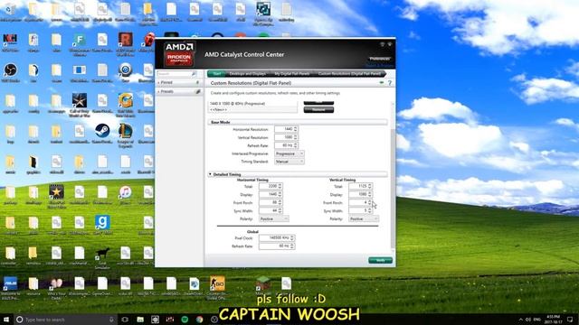The image size is (579, 325).
Task: Click the Remove button
Action: coord(318,110)
